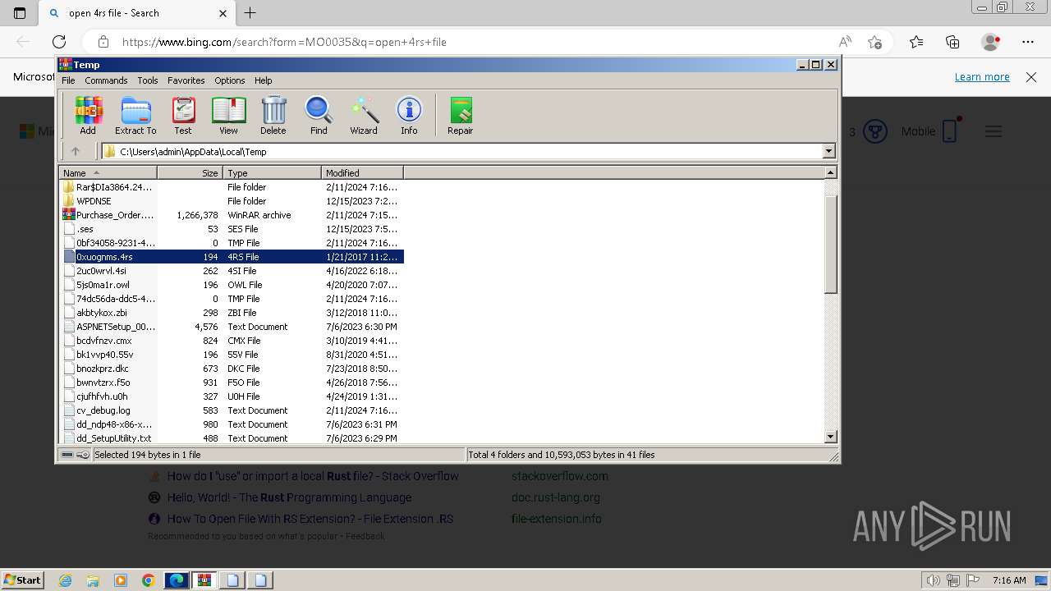Viewport: 1051px width, 591px height.
Task: Select the bcdvfnzv.cmx file
Action: [x=230, y=341]
